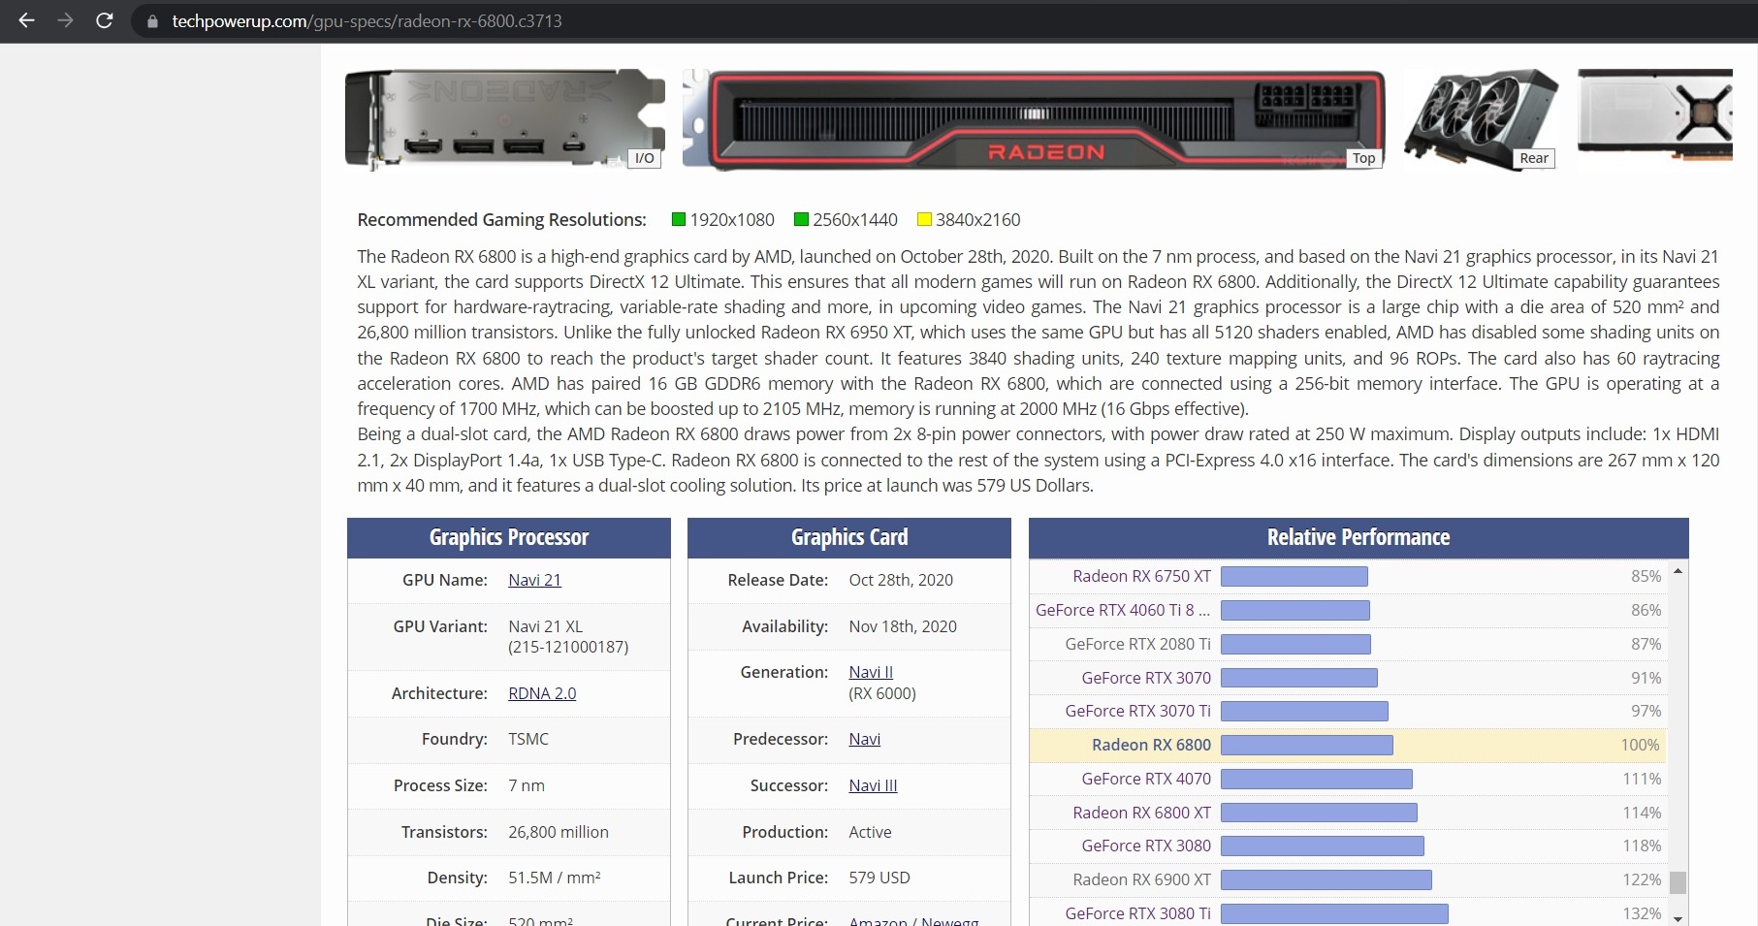Go back to the previous page
This screenshot has width=1758, height=926.
coord(27,20)
